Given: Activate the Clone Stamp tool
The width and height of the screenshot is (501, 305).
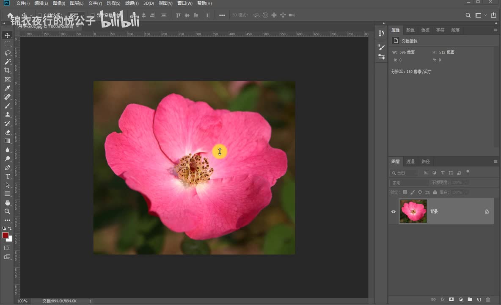Looking at the screenshot, I should pos(8,115).
